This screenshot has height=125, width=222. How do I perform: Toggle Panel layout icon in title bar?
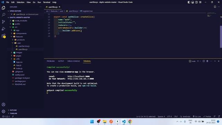coord(193,2)
